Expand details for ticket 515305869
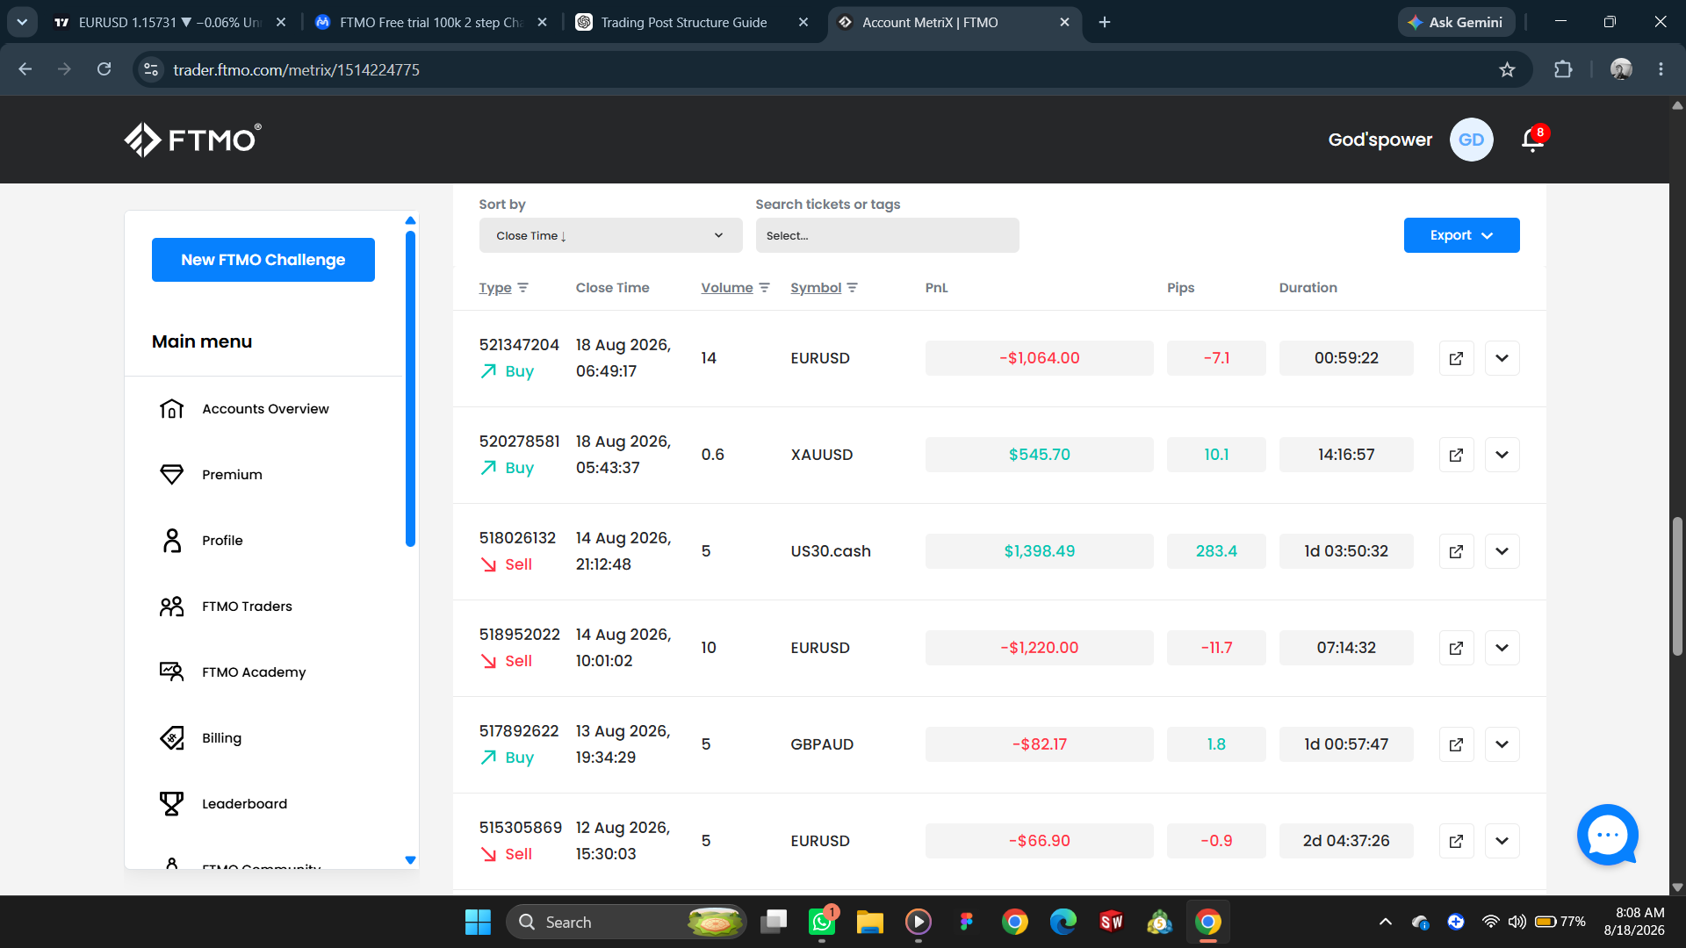 (1502, 841)
